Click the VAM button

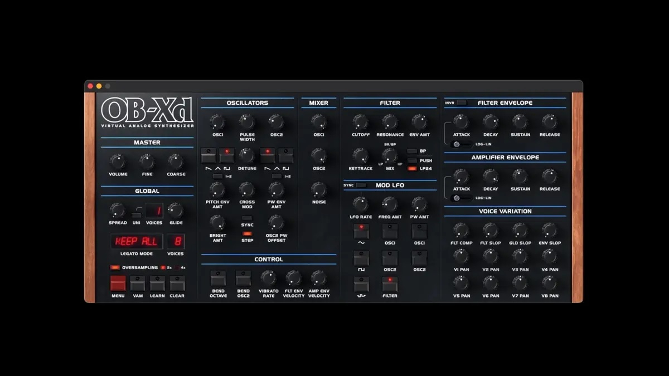(x=138, y=283)
